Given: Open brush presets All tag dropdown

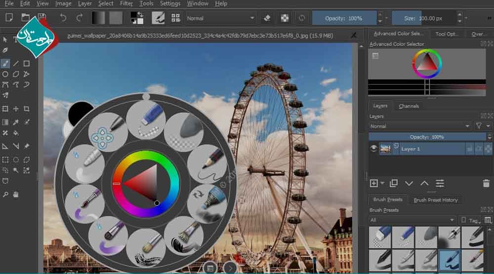Looking at the screenshot, I should coord(412,220).
